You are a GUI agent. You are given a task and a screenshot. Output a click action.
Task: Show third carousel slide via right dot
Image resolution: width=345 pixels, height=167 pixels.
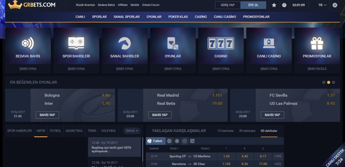pyautogui.click(x=333, y=82)
